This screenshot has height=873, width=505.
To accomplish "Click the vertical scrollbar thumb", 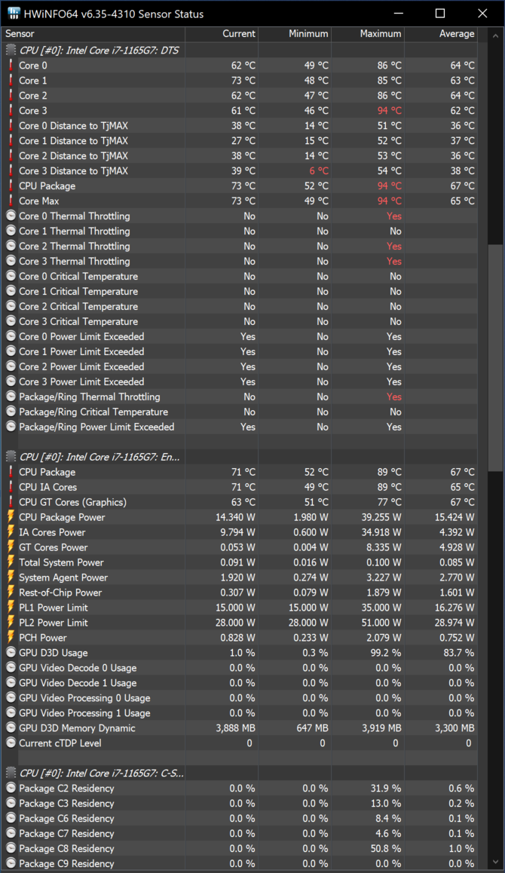I will click(495, 358).
